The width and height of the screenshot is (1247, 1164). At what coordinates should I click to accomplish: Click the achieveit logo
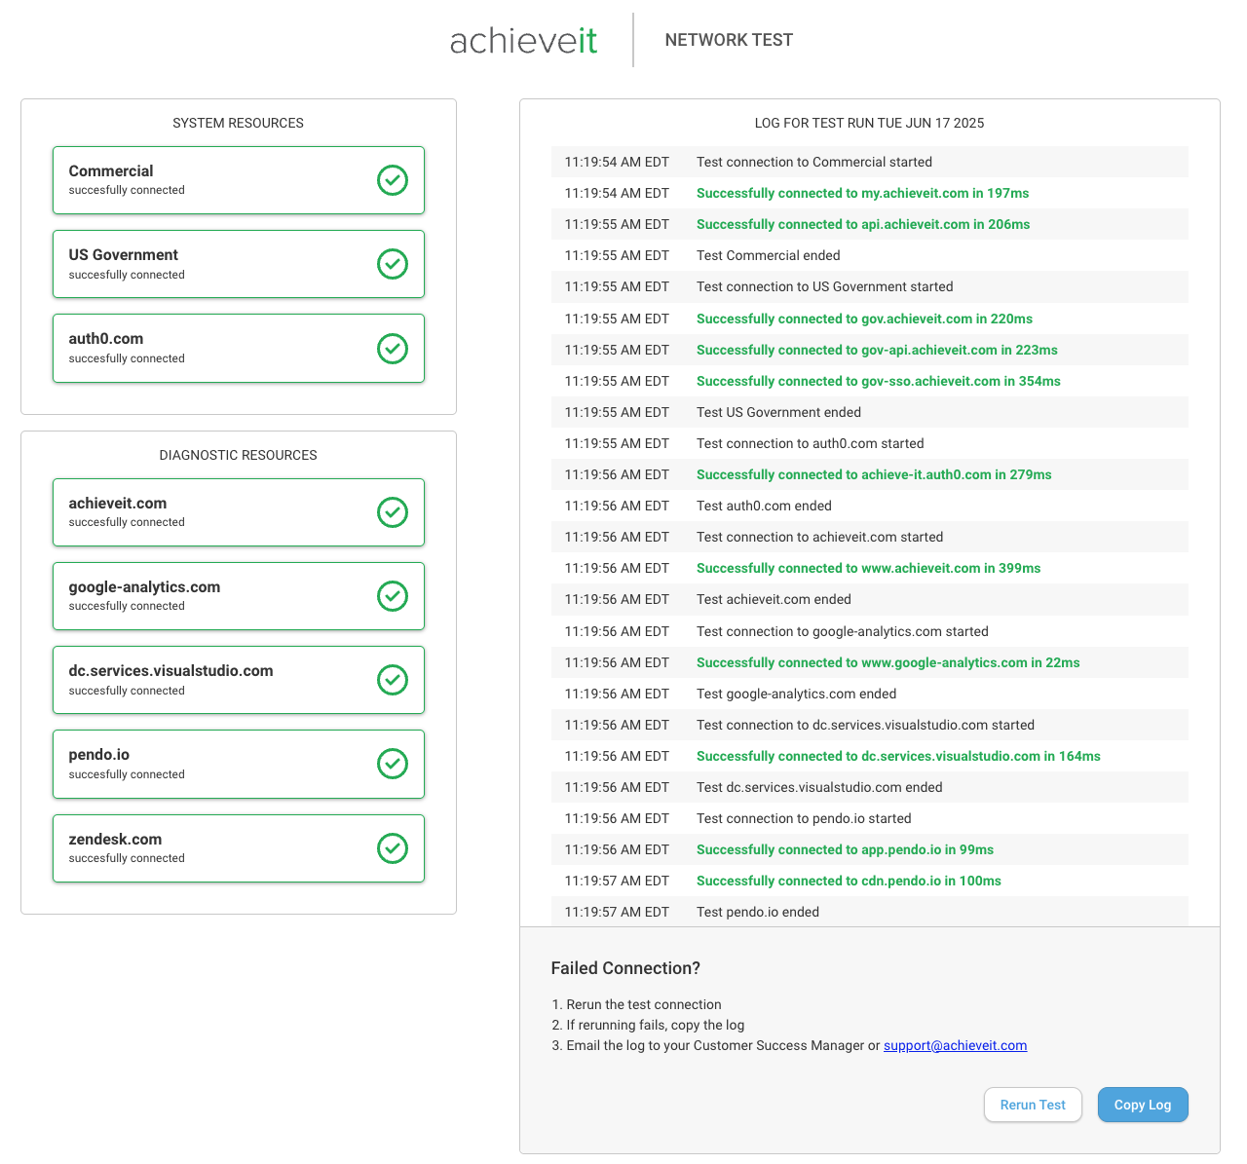(524, 41)
